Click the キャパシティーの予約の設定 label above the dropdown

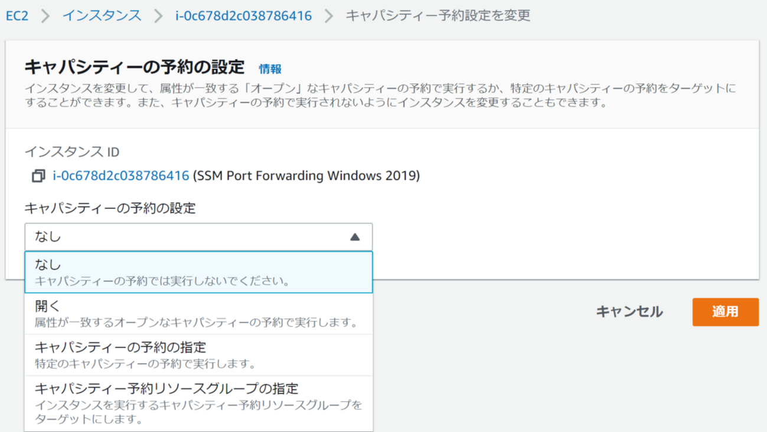coord(109,207)
